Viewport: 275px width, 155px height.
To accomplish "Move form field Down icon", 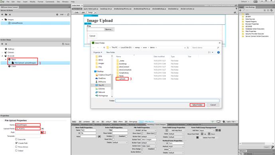I will coord(209,134).
